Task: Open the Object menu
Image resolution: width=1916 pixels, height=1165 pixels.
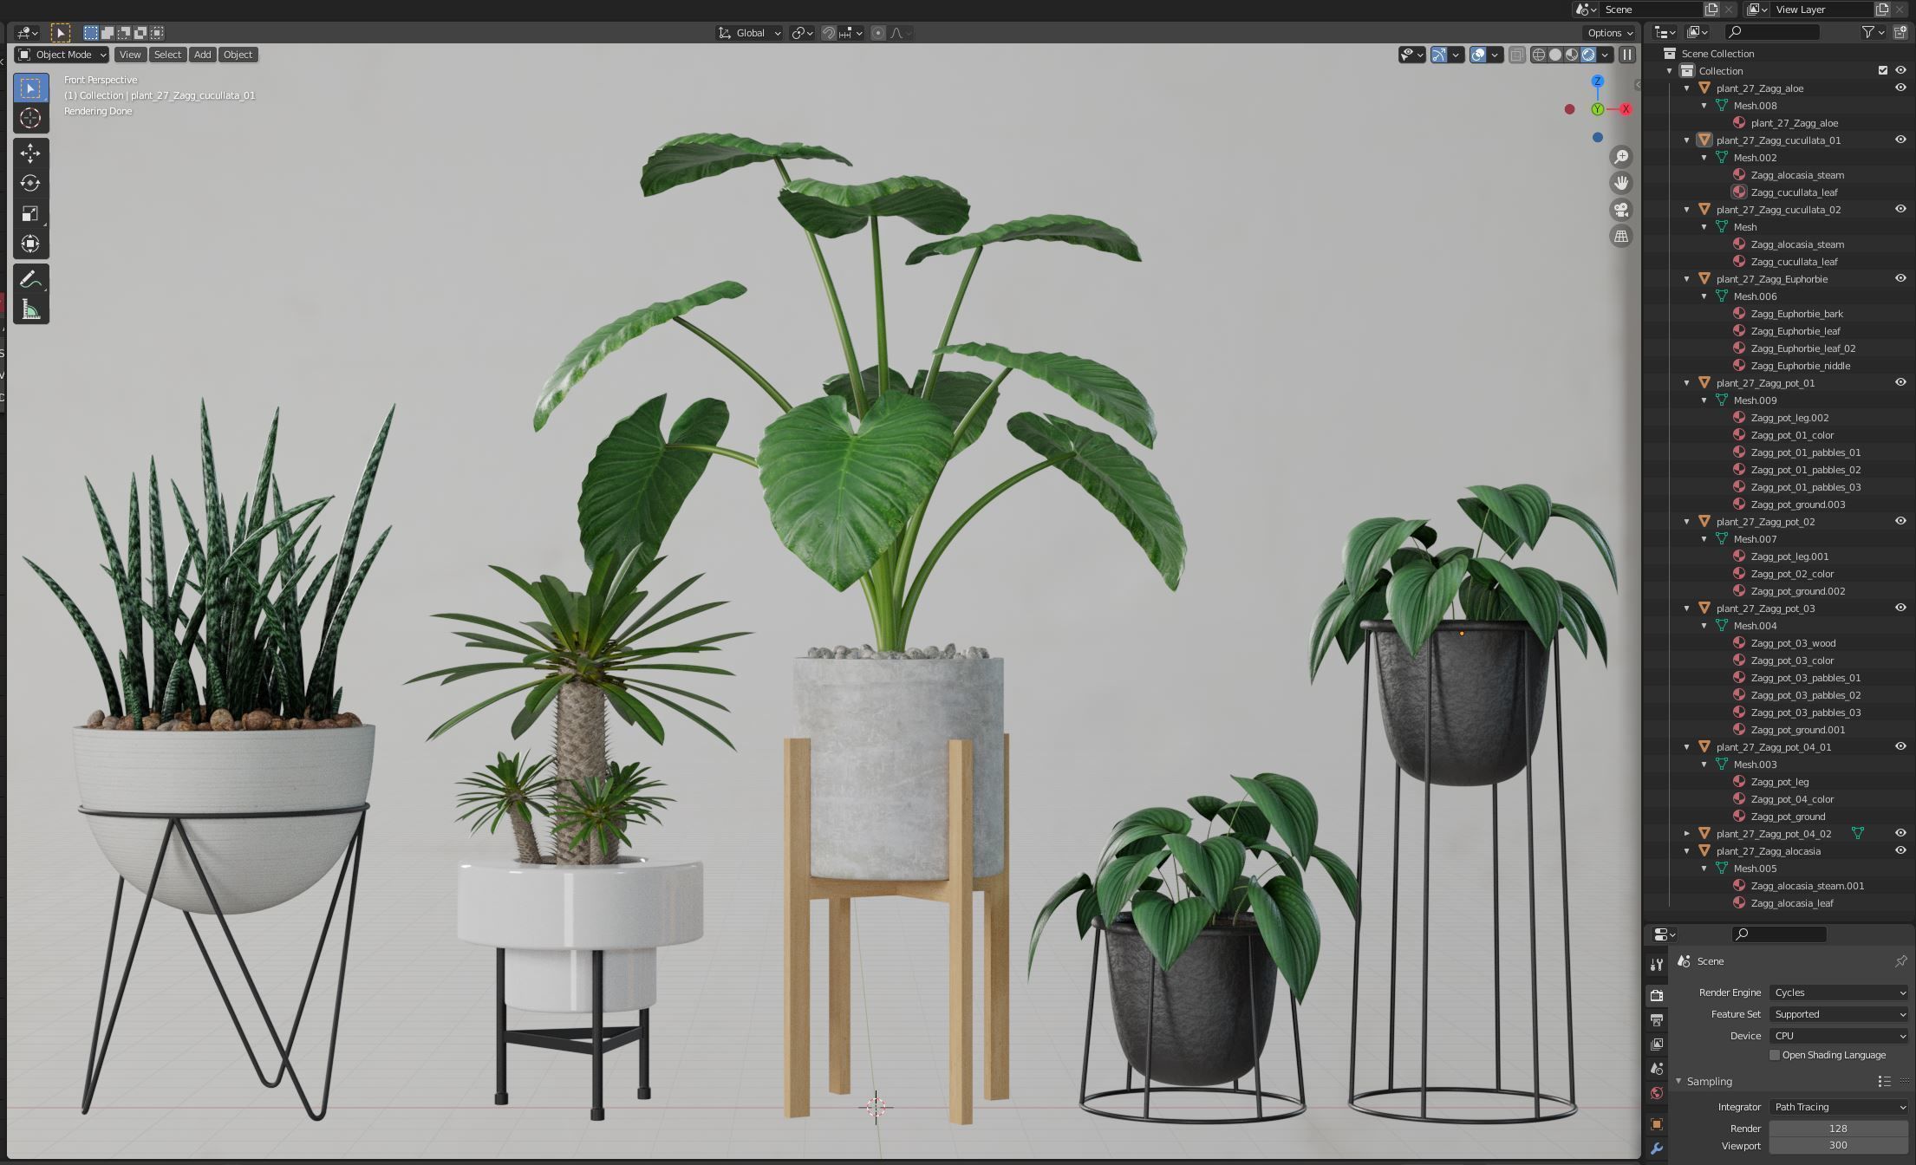Action: 238,55
